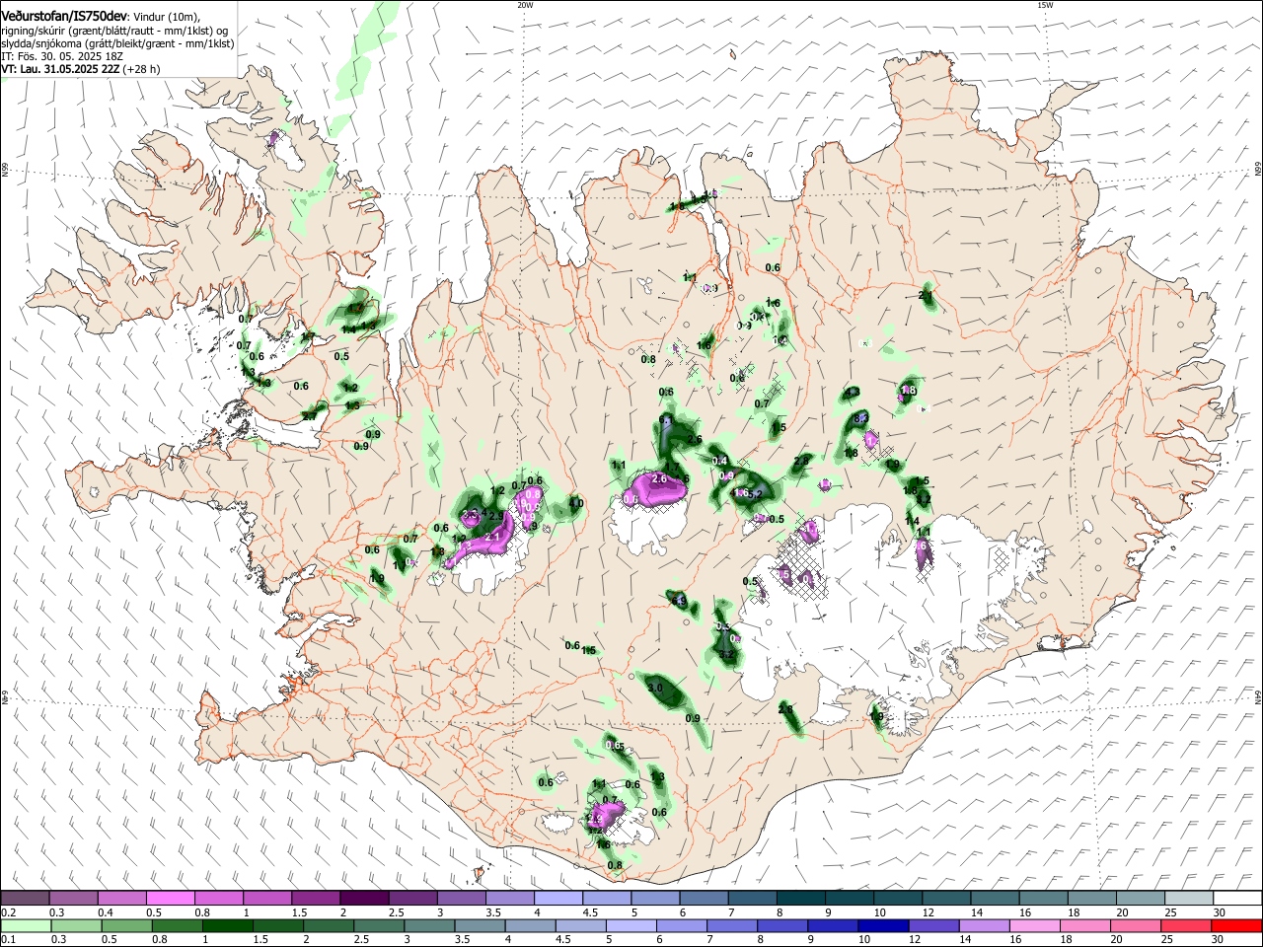Pick the bright red 30 swatch in lower legend
This screenshot has height=947, width=1263.
click(x=1237, y=925)
